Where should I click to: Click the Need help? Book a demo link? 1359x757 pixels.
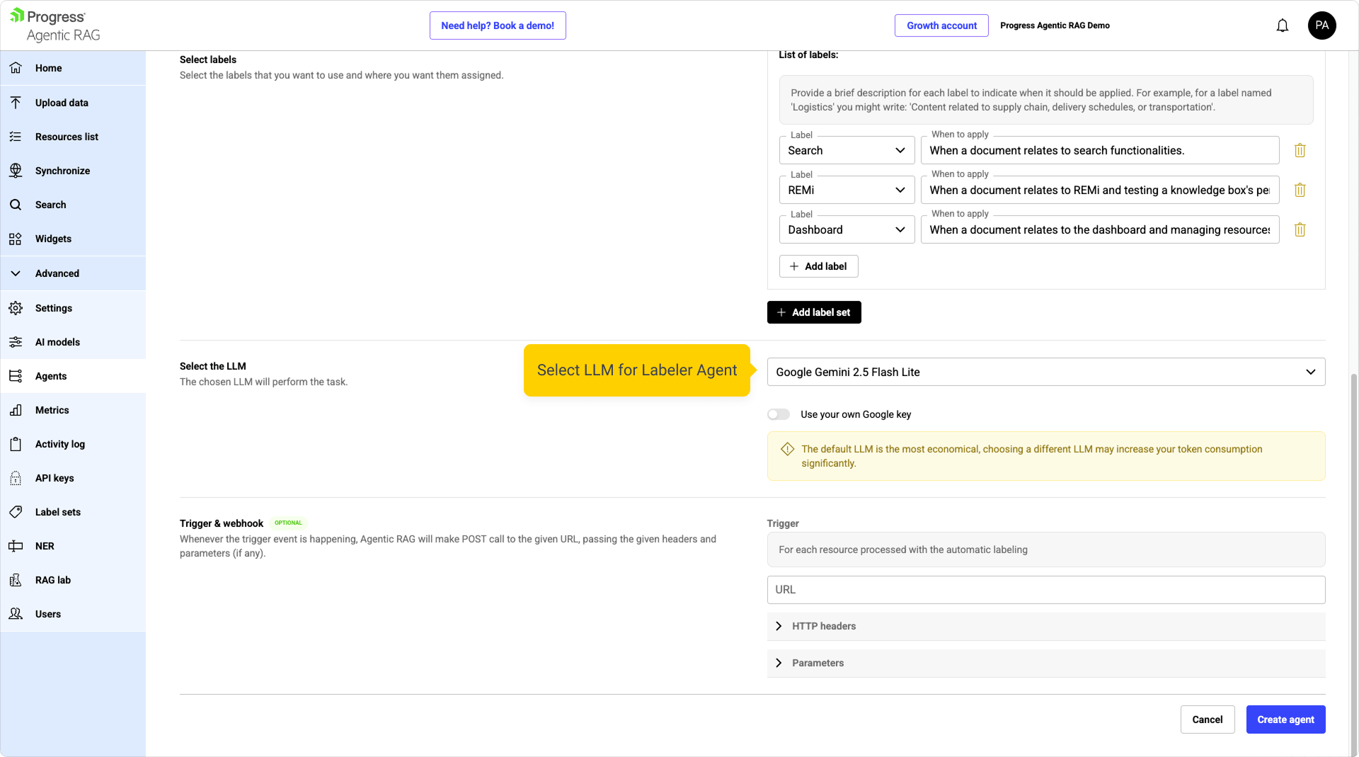[x=497, y=25]
